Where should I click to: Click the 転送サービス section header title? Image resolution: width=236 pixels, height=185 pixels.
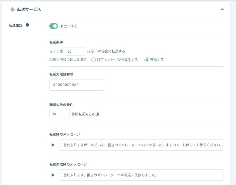click(29, 9)
